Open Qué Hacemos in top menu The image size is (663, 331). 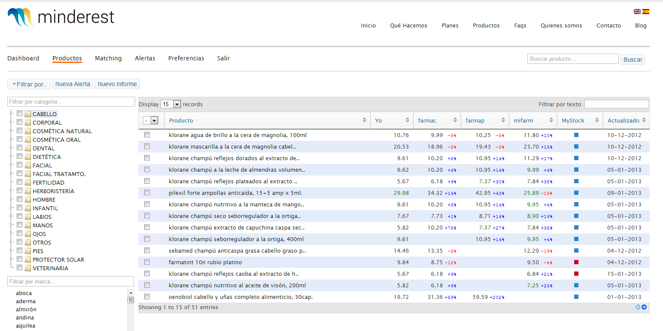coord(409,26)
